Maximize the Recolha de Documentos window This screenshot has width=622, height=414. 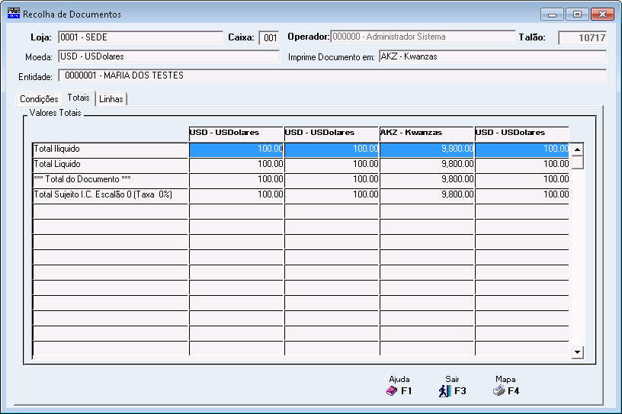coord(577,14)
